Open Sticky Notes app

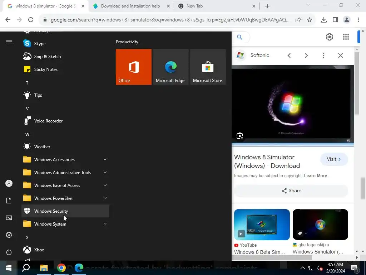coord(65,69)
